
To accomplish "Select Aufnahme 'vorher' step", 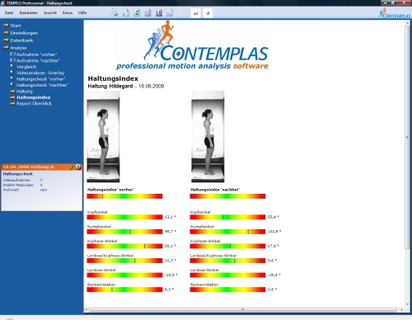I will point(36,54).
